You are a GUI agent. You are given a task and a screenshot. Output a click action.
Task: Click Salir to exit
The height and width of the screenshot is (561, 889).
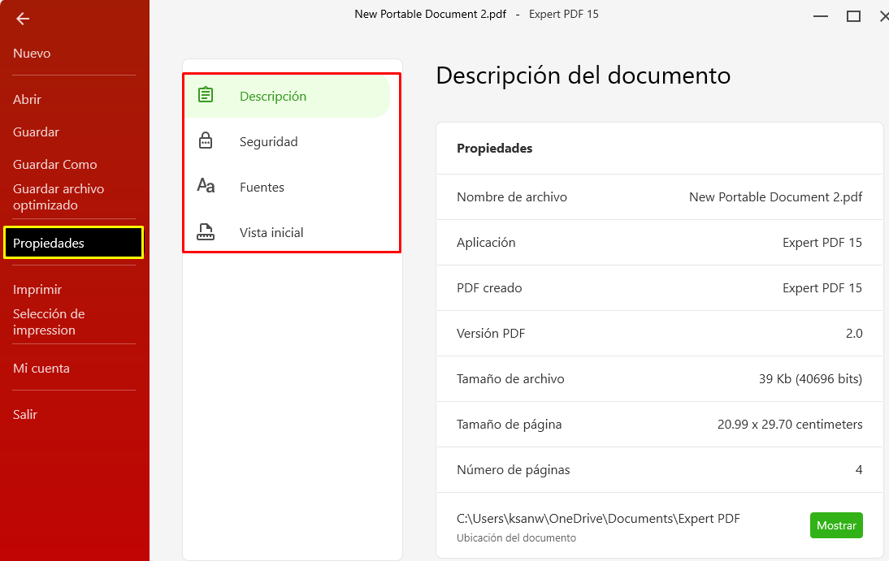25,415
